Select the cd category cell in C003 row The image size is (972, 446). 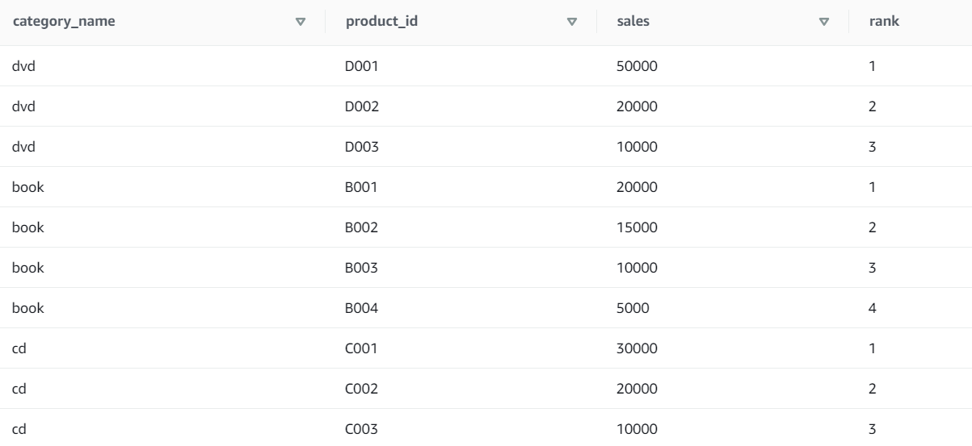pyautogui.click(x=19, y=429)
